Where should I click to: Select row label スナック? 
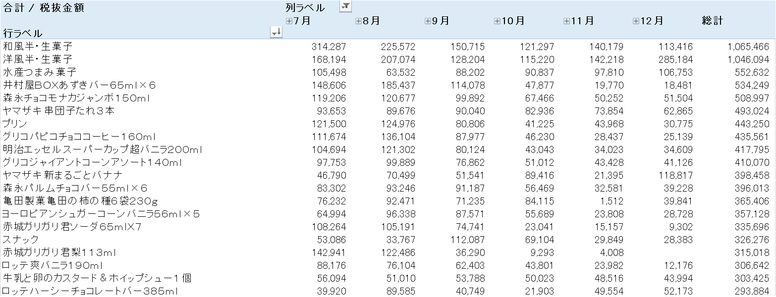click(21, 240)
